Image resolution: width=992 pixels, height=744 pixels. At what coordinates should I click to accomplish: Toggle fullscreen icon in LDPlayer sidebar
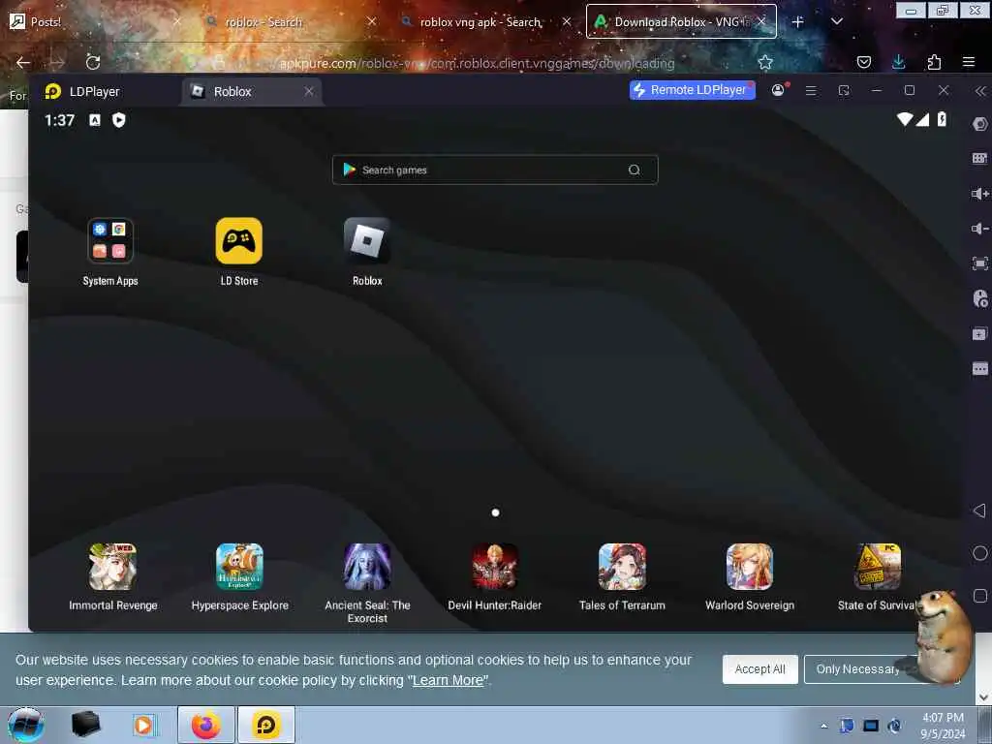980,263
